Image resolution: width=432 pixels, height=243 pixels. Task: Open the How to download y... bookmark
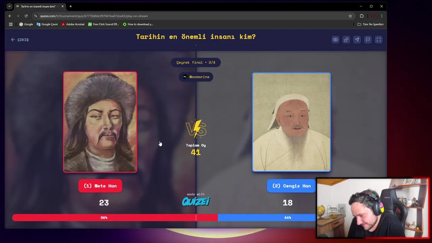[138, 24]
